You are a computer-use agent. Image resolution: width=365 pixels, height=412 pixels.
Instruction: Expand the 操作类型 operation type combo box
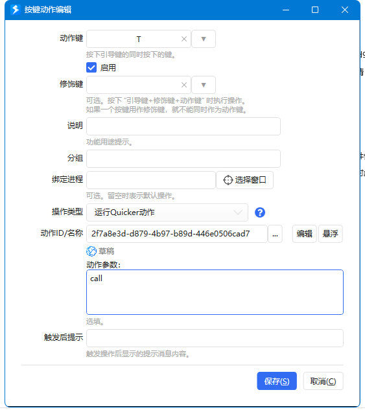pyautogui.click(x=167, y=212)
